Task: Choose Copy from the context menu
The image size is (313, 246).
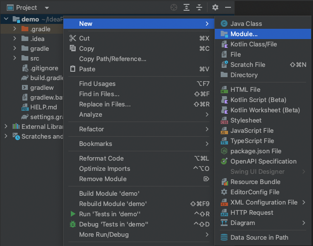Action: coord(139,49)
